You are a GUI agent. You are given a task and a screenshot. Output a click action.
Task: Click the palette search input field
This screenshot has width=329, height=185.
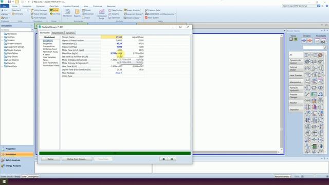click(x=313, y=48)
